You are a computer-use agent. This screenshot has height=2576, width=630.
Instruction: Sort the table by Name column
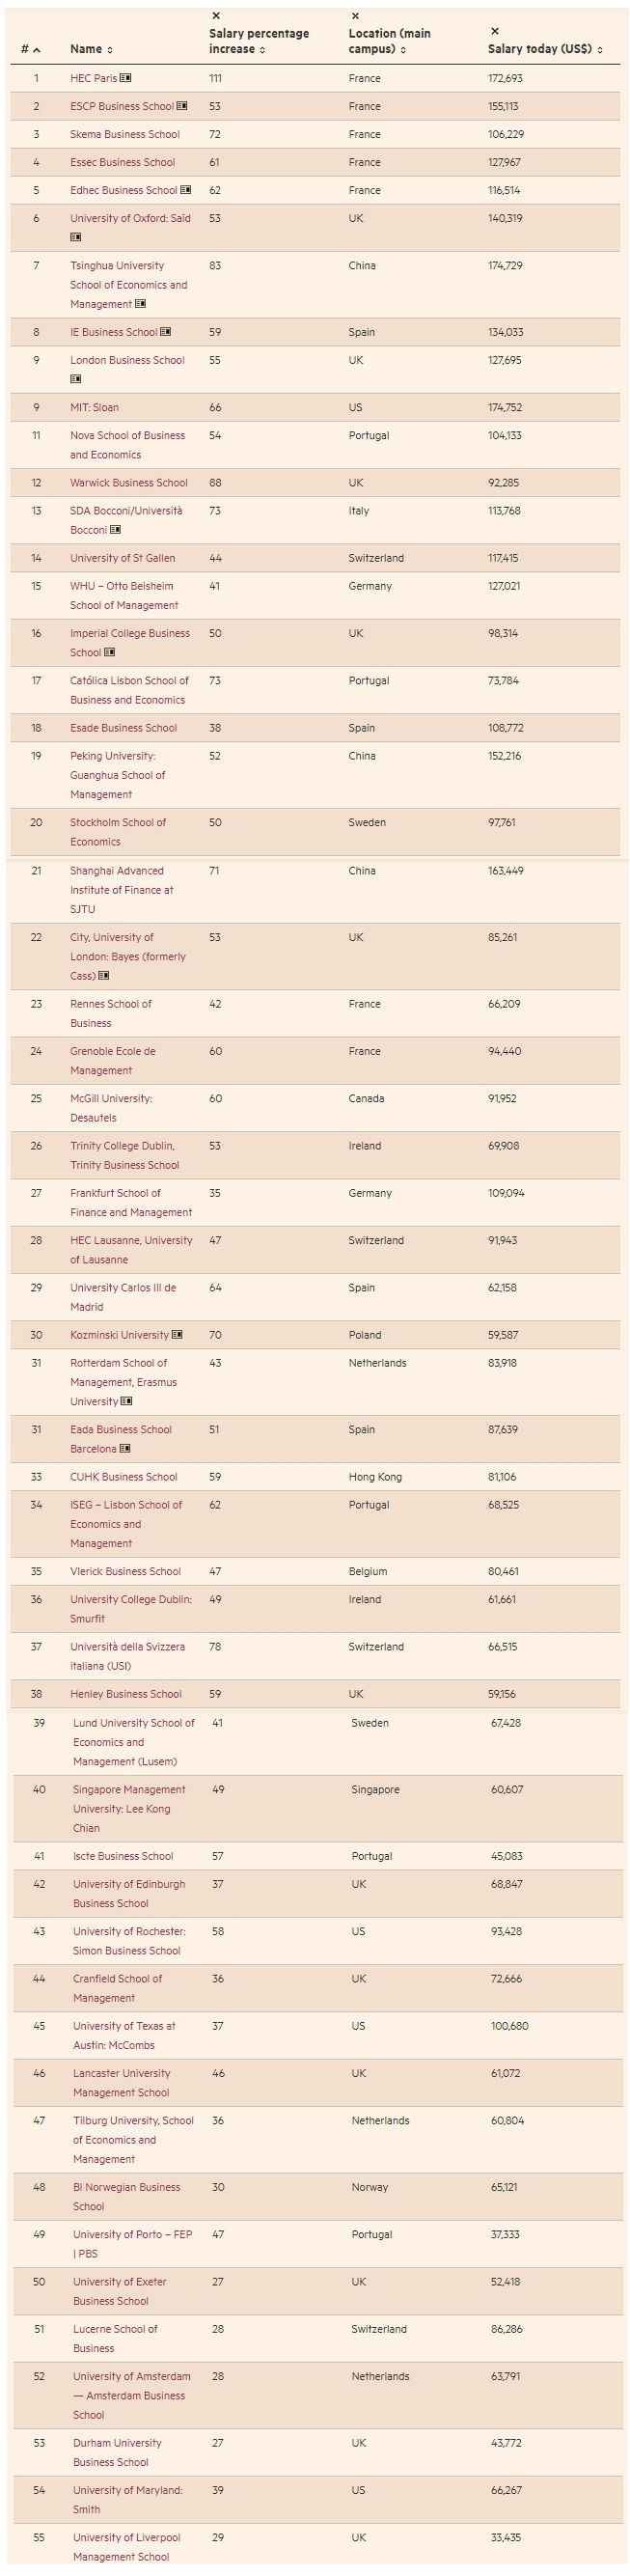pyautogui.click(x=91, y=49)
